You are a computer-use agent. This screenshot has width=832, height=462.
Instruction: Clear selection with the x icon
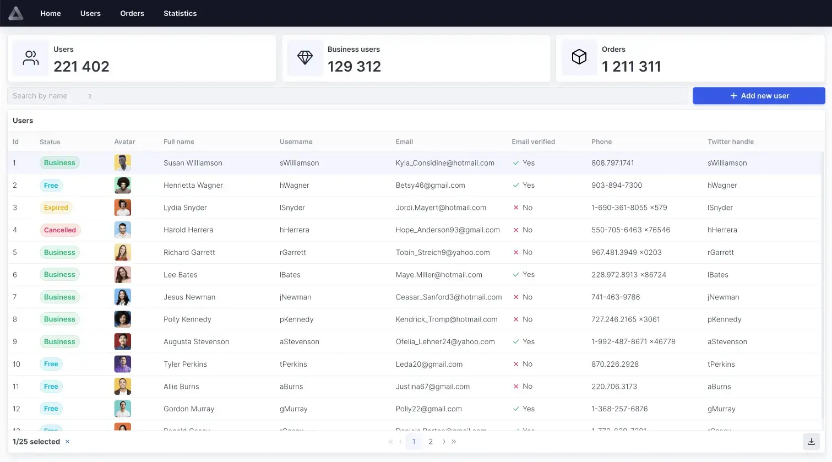(68, 442)
